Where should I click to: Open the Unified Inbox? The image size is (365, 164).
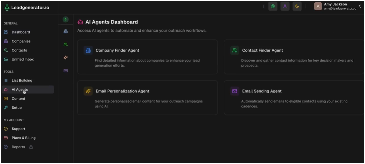[x=27, y=59]
